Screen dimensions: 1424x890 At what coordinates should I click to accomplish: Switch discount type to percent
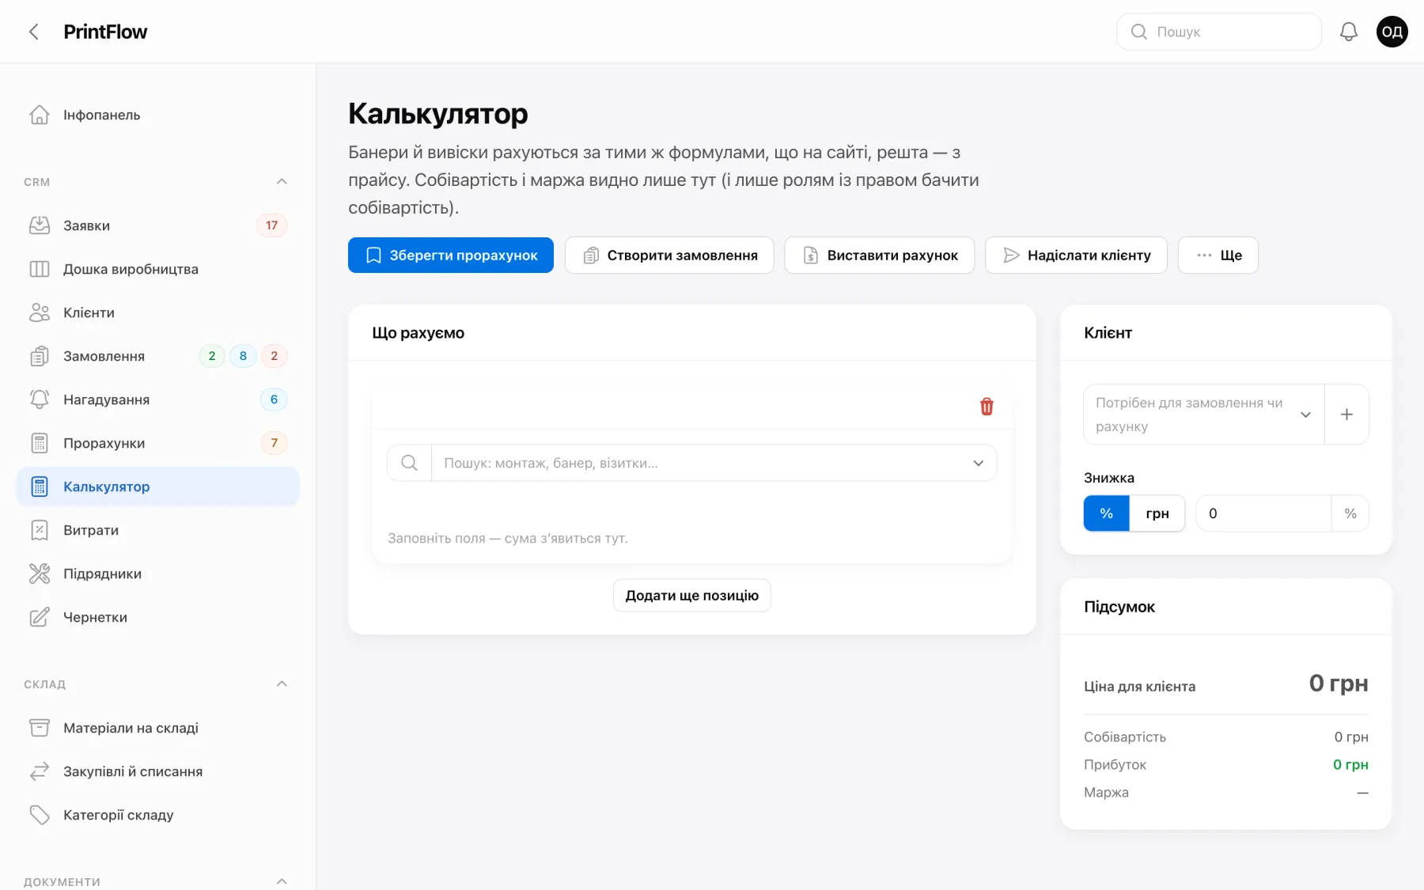(x=1106, y=513)
